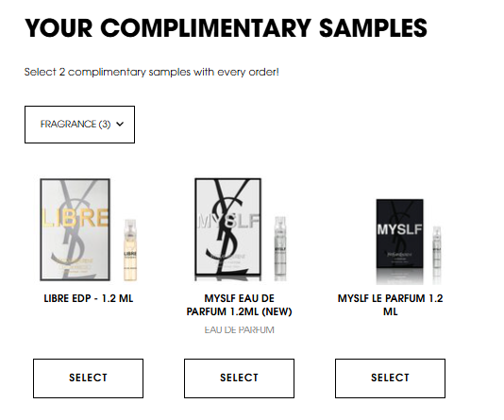Click the chevron arrow beside Fragrance (3)

[120, 124]
